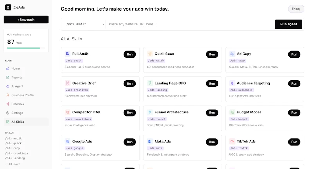Click the TikTok Ads card icon
313x169 pixels.
pyautogui.click(x=232, y=142)
